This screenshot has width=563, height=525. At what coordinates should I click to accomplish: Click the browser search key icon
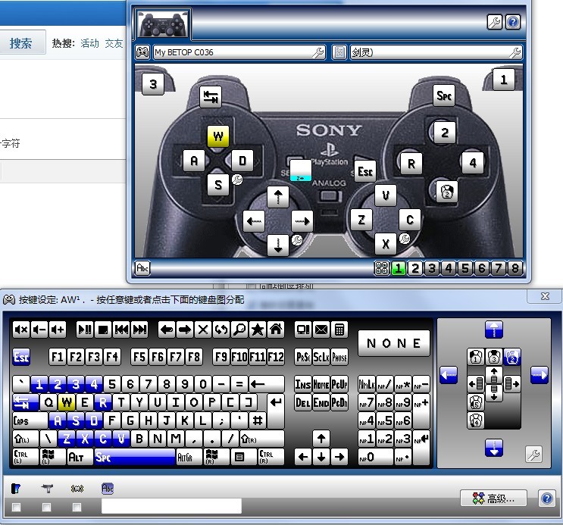[239, 330]
